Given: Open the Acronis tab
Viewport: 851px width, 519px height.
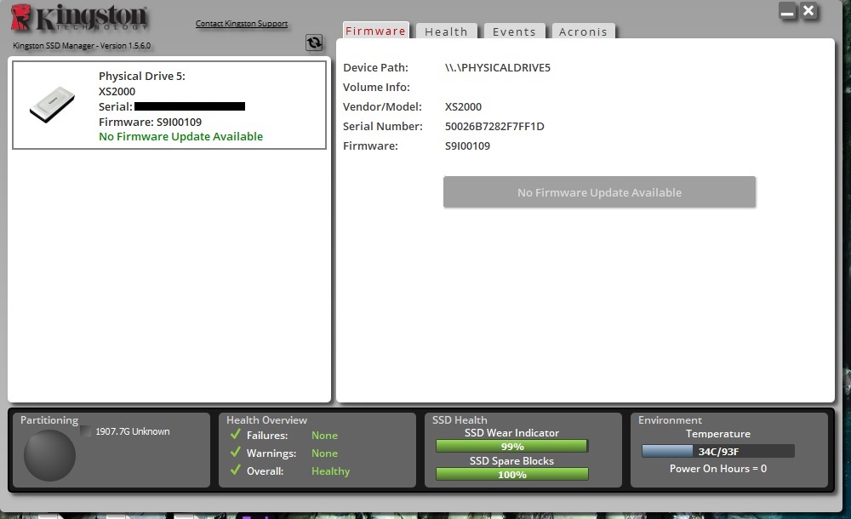Looking at the screenshot, I should coord(583,31).
